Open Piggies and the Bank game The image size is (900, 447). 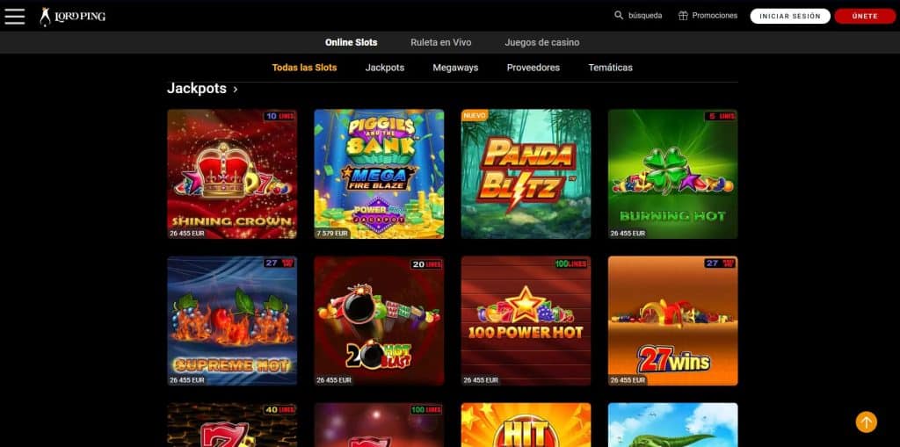click(x=379, y=174)
